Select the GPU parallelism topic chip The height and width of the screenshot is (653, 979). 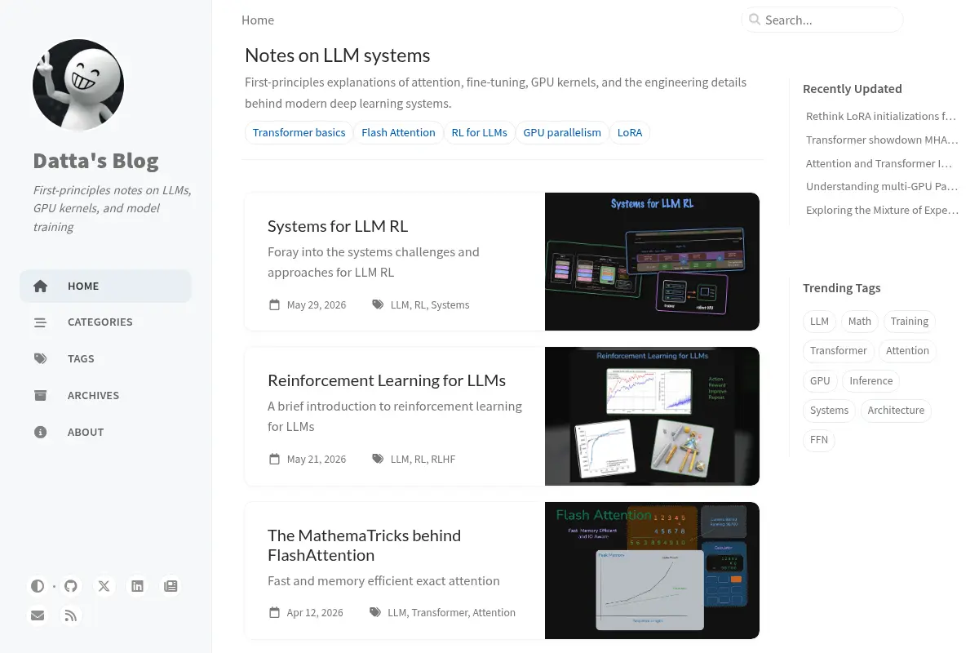pyautogui.click(x=562, y=132)
